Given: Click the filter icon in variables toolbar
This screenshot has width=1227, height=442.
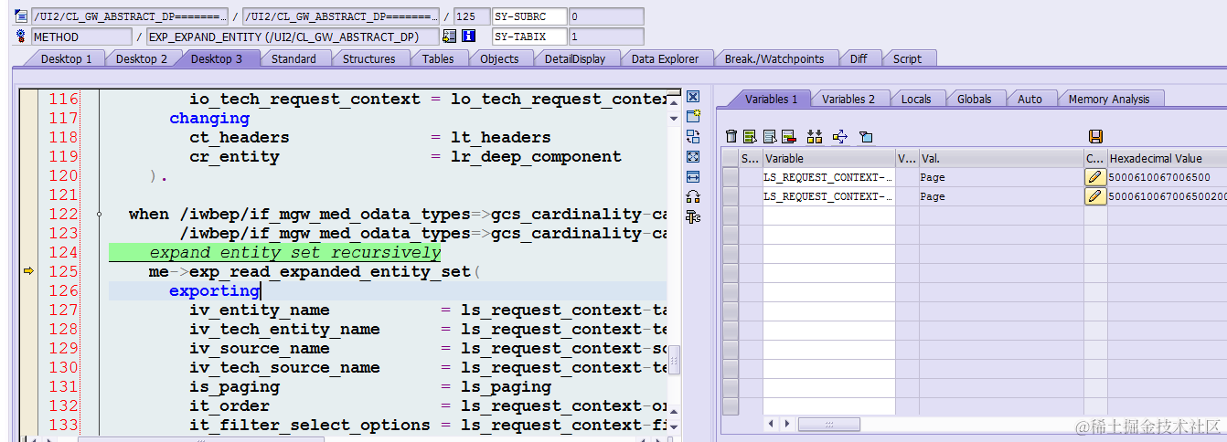Looking at the screenshot, I should [x=866, y=137].
